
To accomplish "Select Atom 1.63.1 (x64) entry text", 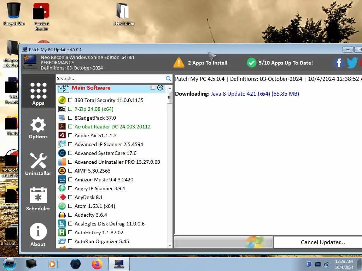I will (x=95, y=206).
